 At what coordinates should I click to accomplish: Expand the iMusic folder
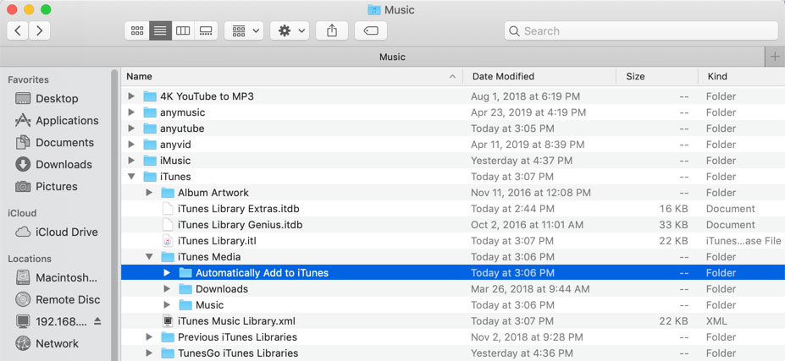tap(131, 161)
